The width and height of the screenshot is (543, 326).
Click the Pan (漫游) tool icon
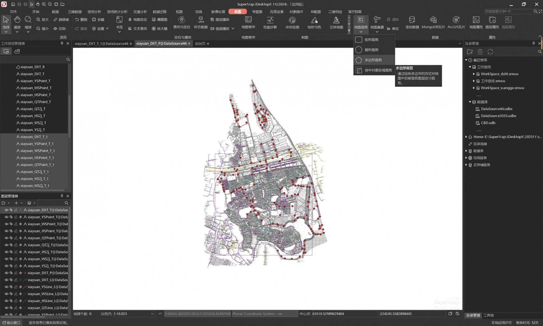pyautogui.click(x=17, y=20)
